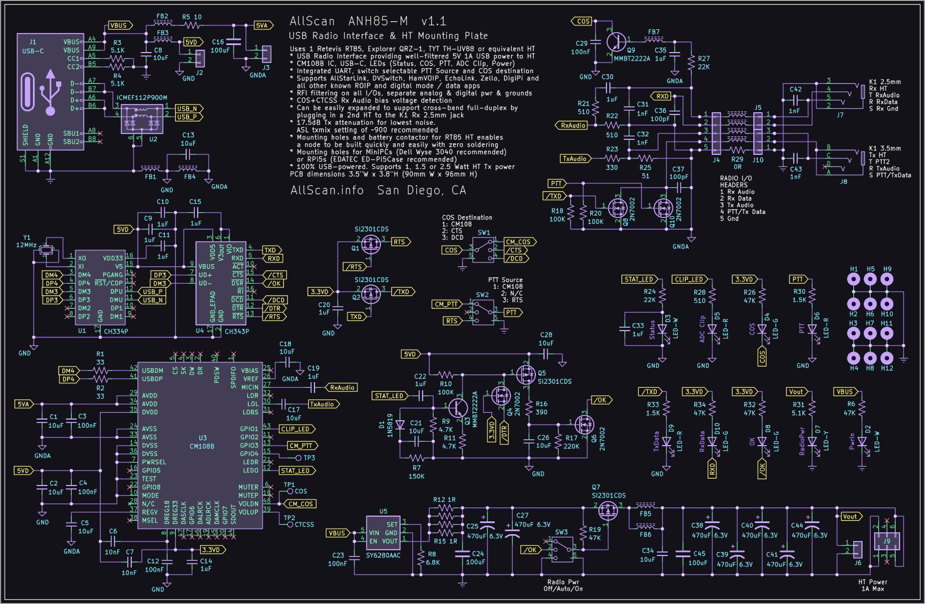This screenshot has width=925, height=604.
Task: Select the R8 6.8K resistor
Action: click(420, 558)
